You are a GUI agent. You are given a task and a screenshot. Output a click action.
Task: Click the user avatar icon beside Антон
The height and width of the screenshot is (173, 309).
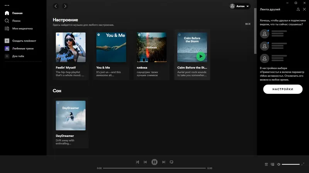233,6
